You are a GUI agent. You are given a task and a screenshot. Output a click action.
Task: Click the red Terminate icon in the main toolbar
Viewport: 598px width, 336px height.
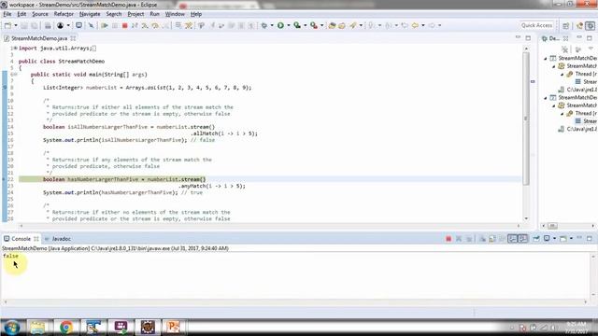tap(124, 25)
